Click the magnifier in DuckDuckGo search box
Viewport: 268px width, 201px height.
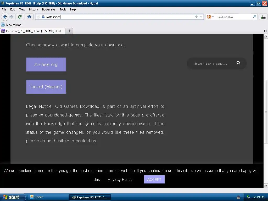(254, 16)
